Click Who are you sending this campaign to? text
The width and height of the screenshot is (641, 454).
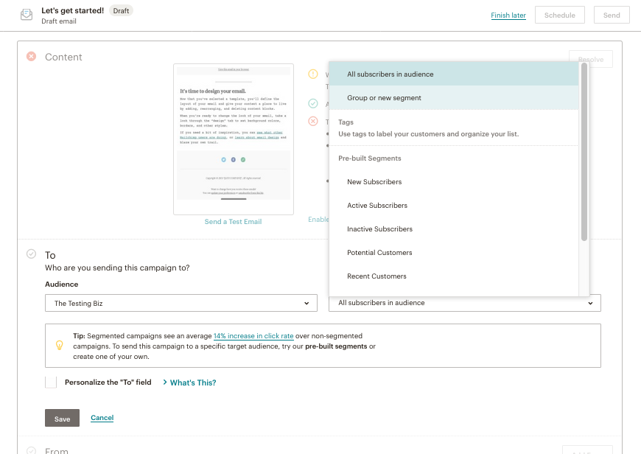click(x=117, y=268)
